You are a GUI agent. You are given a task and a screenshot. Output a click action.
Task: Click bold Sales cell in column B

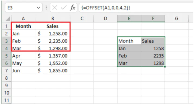pos(53,26)
